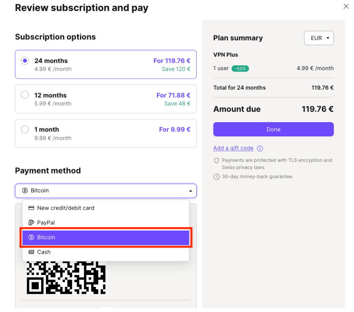
Task: Click the 'Amount due' label
Action: coord(237,109)
